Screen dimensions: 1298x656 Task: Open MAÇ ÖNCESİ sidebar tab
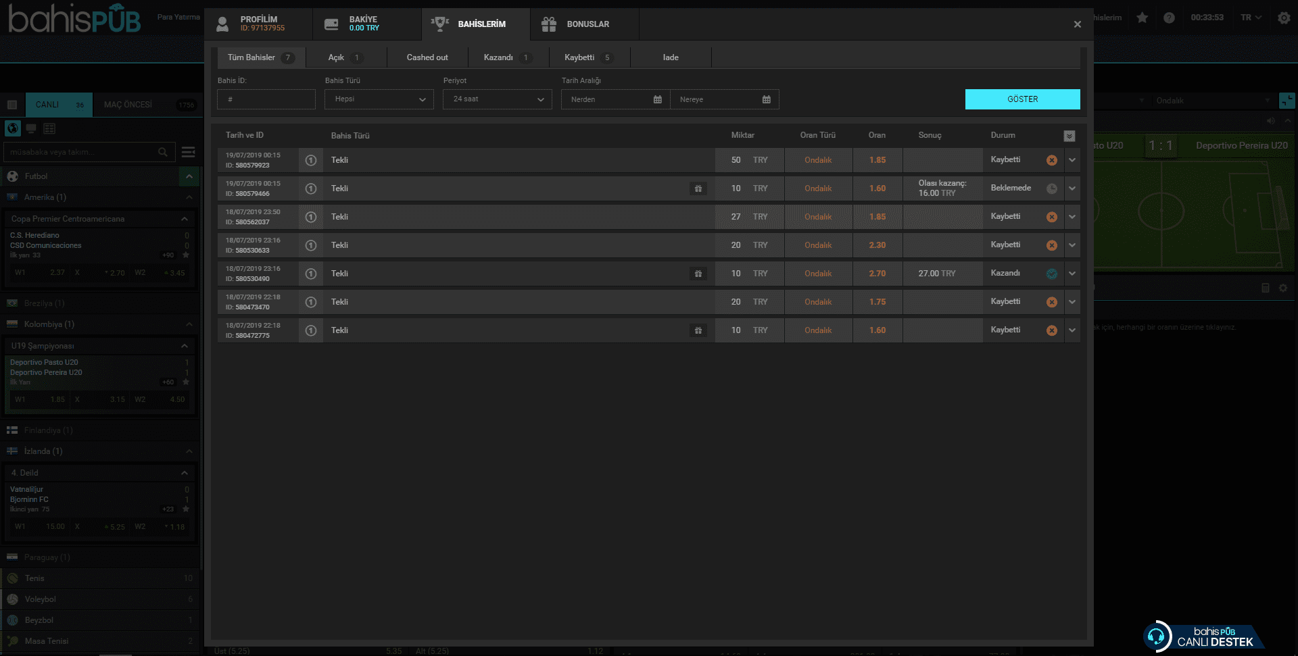pos(147,105)
